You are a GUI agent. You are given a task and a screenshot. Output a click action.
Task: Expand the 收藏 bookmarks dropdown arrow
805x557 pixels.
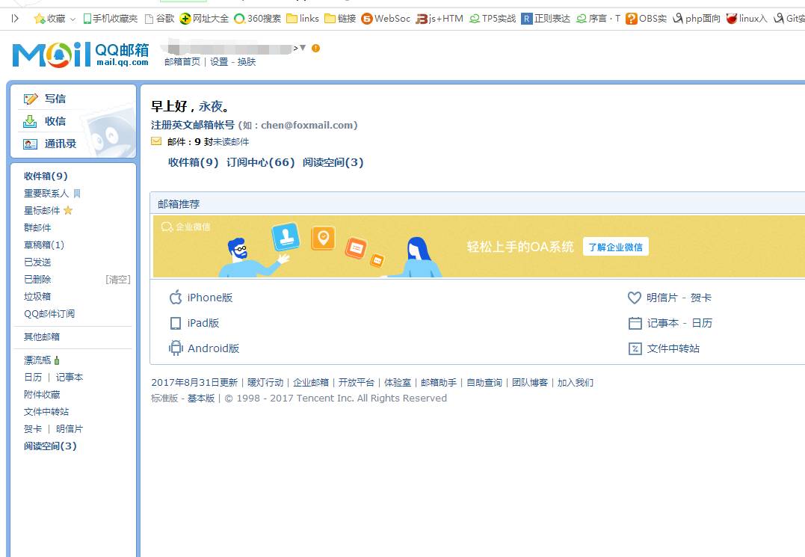(73, 19)
